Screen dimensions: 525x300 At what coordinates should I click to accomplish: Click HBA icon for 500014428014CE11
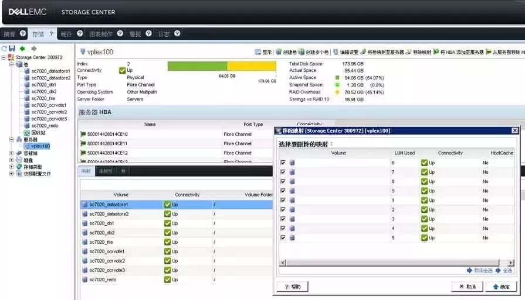coord(83,143)
